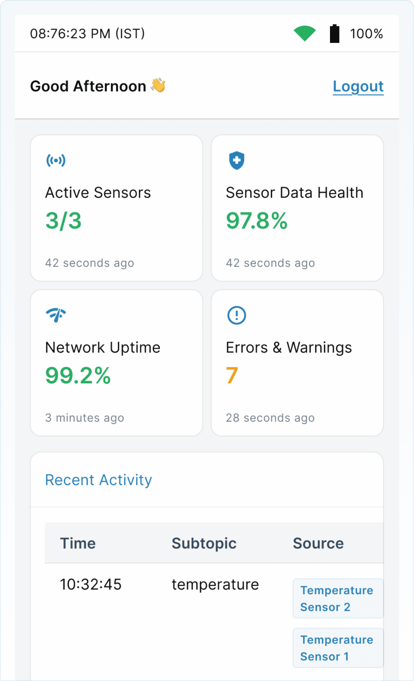
Task: Click the 08:76:23 PM clock display
Action: 87,33
